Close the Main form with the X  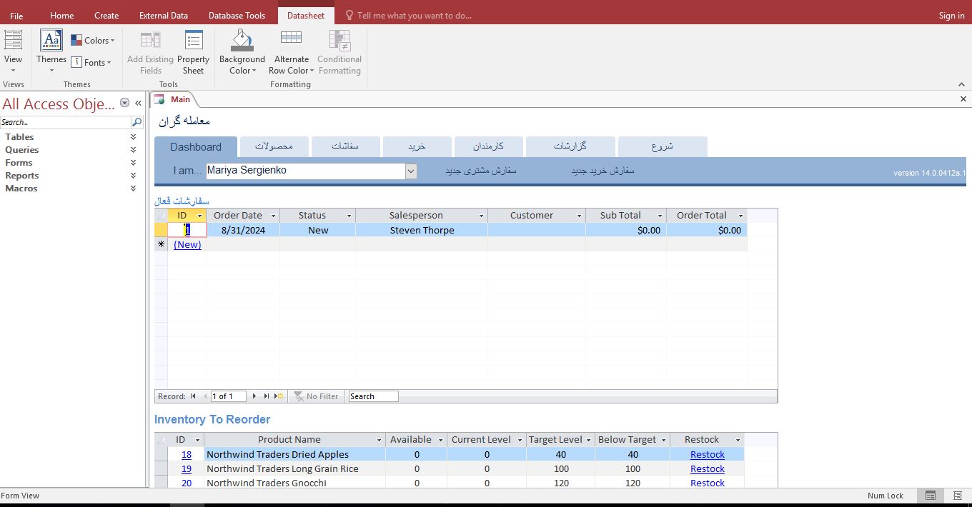pos(963,99)
